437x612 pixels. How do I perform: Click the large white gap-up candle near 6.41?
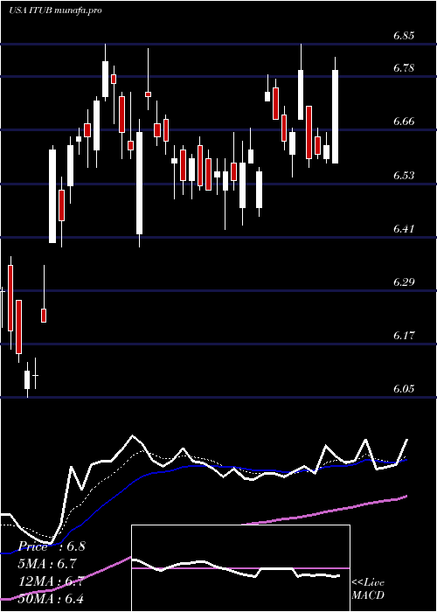(x=52, y=195)
